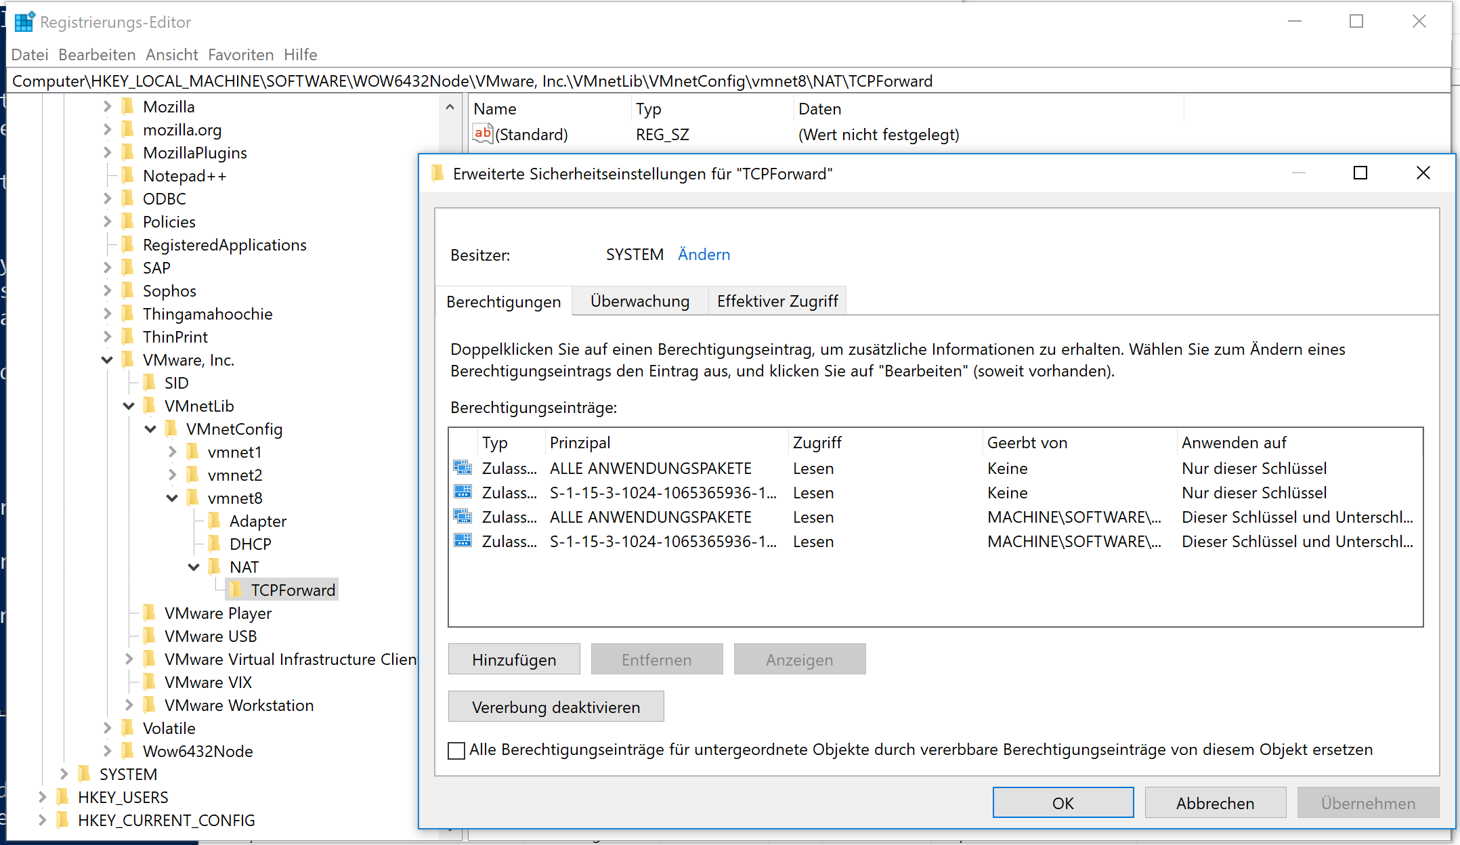Expand the Mozilla tree node
The width and height of the screenshot is (1460, 845).
tap(108, 106)
